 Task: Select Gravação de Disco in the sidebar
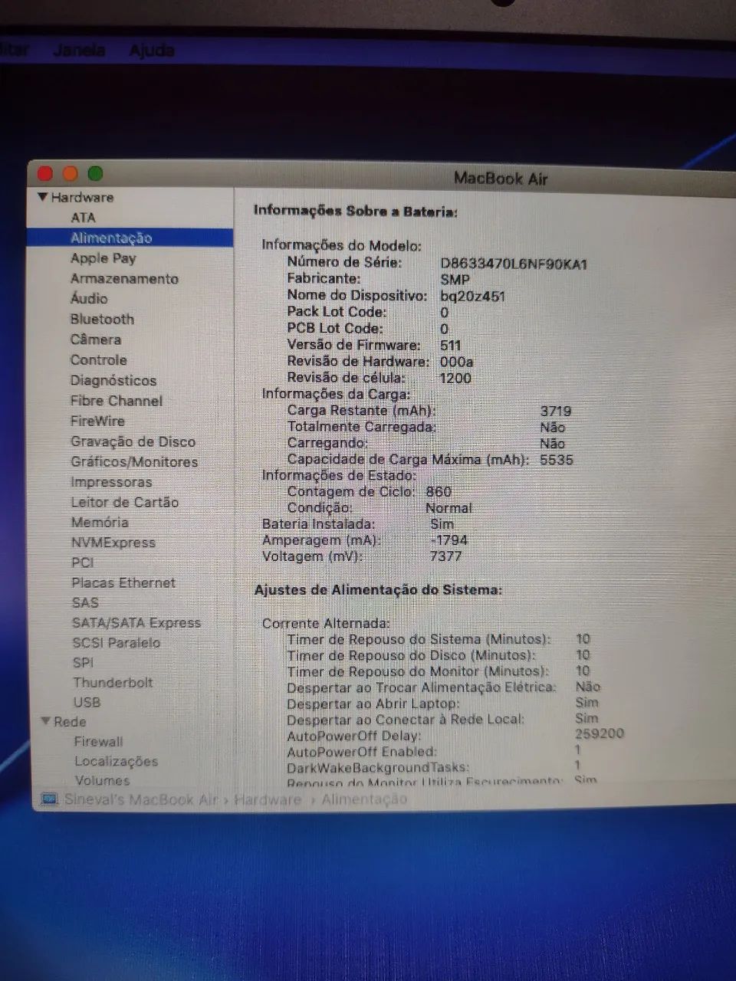click(x=133, y=441)
